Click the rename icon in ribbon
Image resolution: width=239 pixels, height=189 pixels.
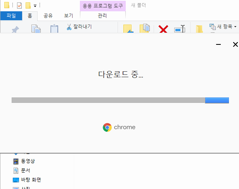click(180, 29)
